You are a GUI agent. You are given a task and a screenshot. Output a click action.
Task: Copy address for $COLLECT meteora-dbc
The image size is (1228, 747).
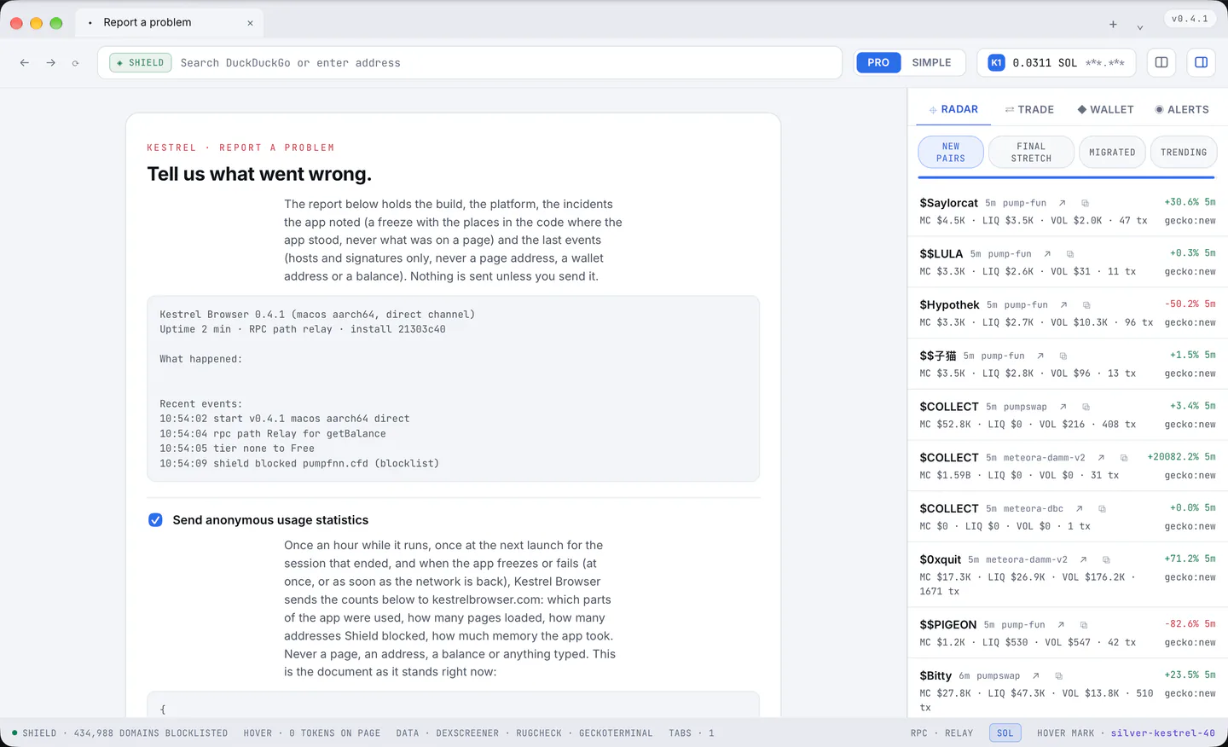tap(1102, 509)
